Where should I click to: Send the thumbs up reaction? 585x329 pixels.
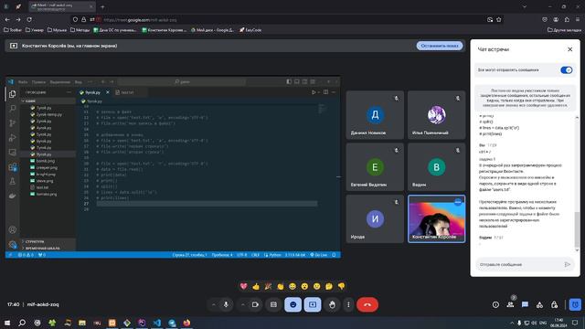[256, 286]
